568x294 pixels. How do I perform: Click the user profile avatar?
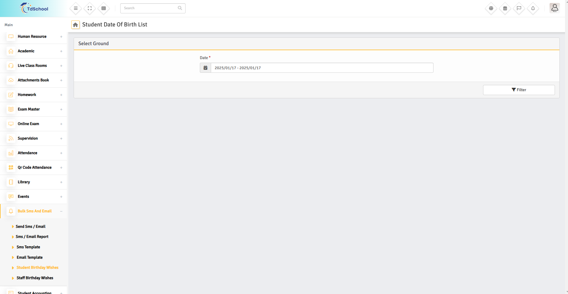pyautogui.click(x=554, y=8)
